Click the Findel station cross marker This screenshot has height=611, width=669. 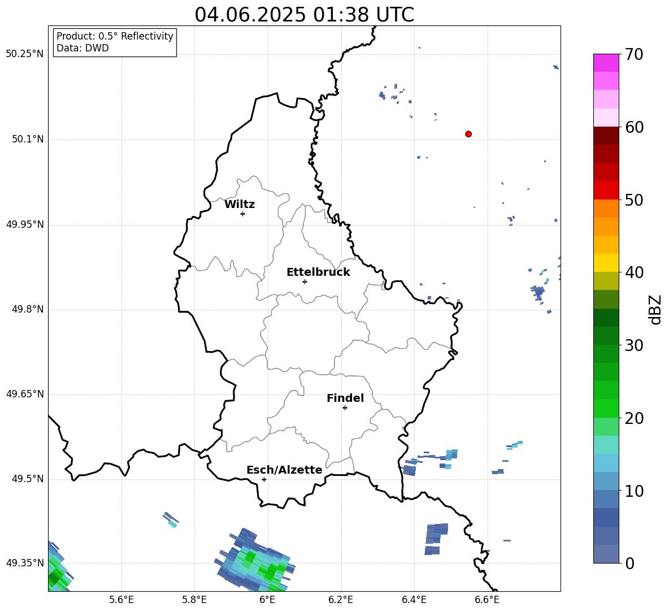[345, 408]
